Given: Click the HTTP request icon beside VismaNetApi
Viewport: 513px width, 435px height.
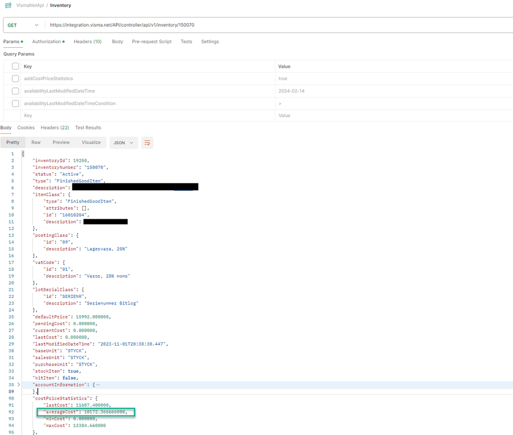Looking at the screenshot, I should 8,5.
